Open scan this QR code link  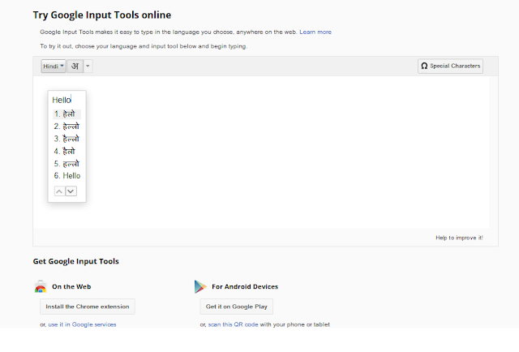point(233,324)
